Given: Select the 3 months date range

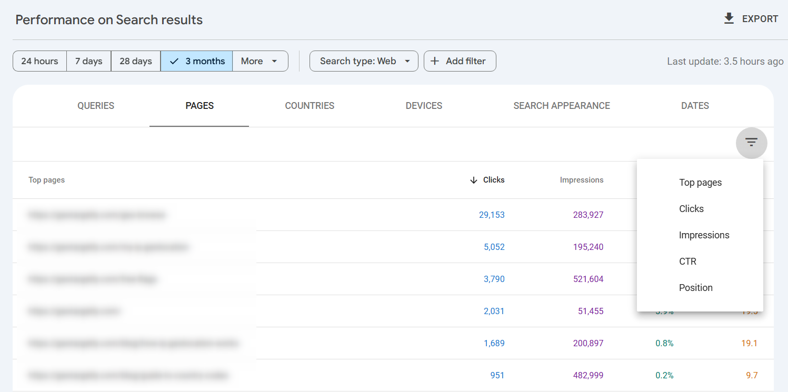Looking at the screenshot, I should [197, 61].
